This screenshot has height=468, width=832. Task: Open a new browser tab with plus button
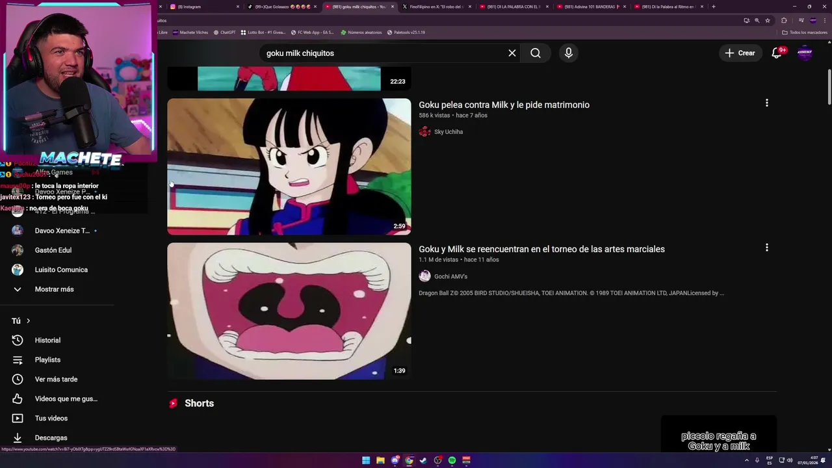[x=714, y=6]
